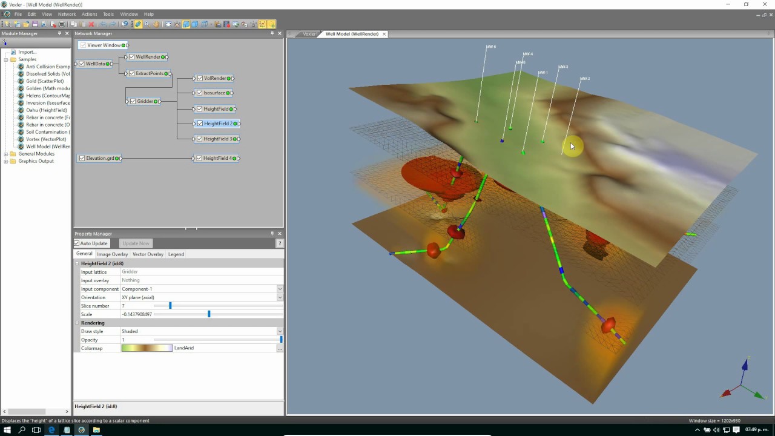Select the Vortex (VectorPlot) sample
This screenshot has width=775, height=436.
tap(46, 139)
